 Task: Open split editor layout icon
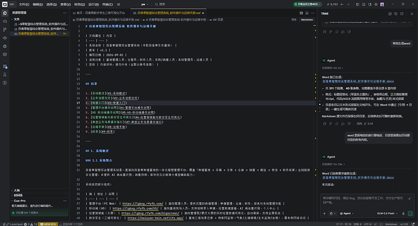(307, 13)
